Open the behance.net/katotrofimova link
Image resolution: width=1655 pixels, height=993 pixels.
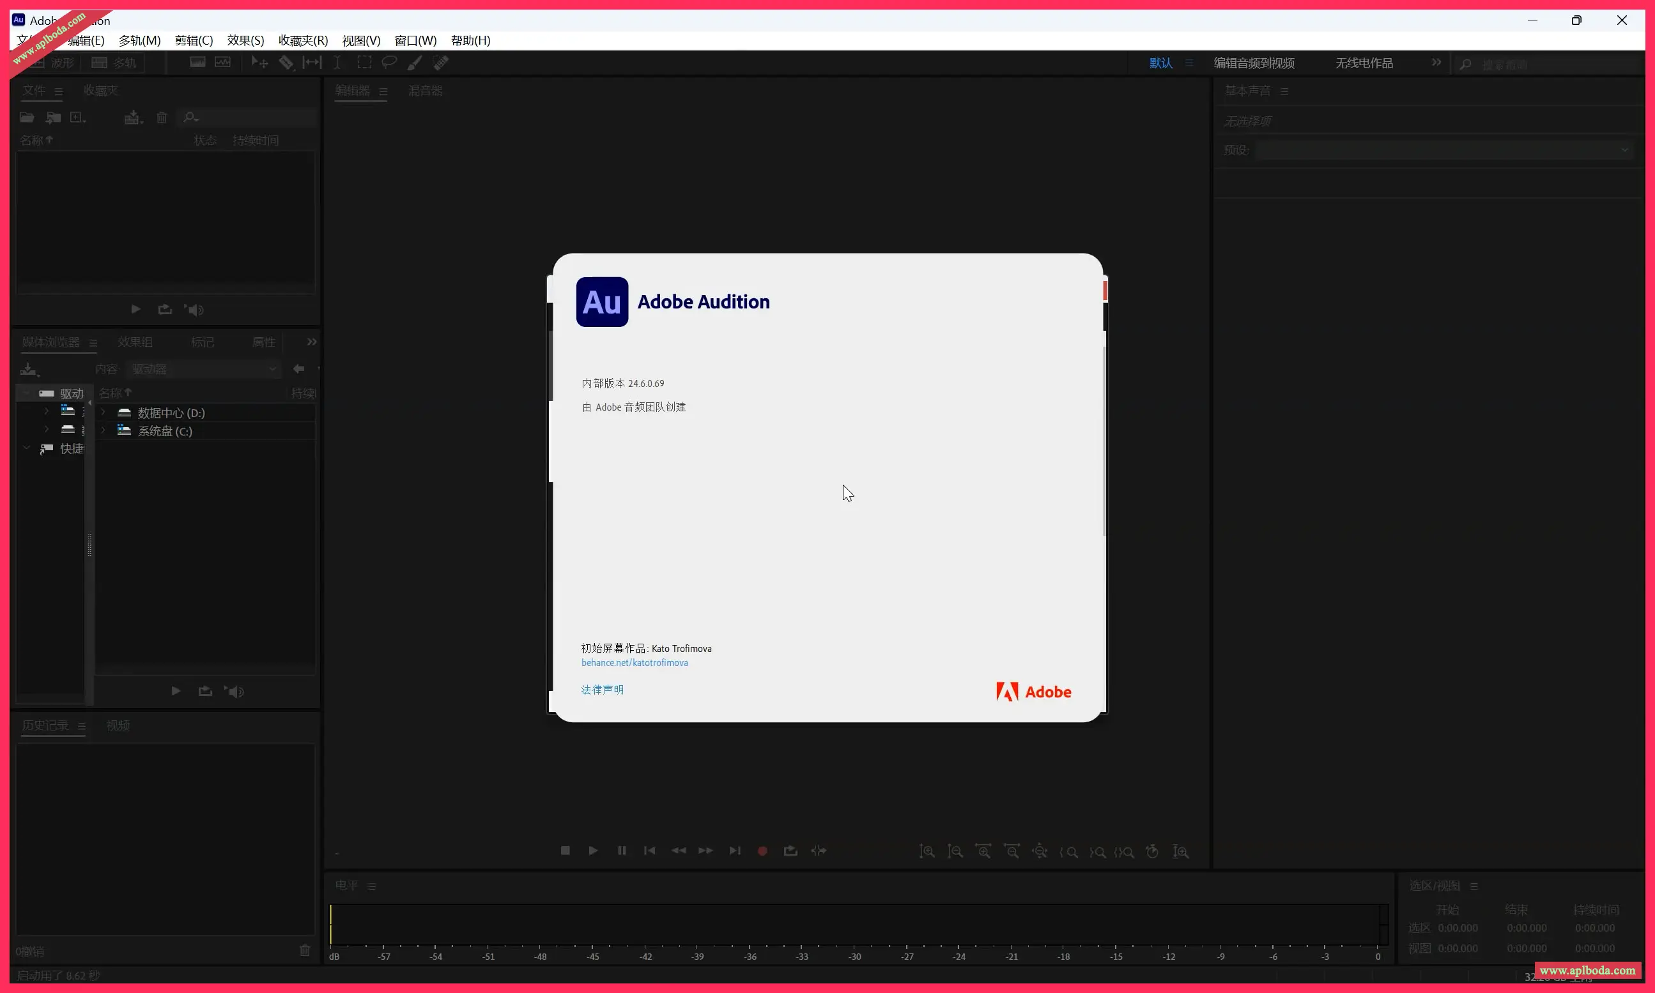[634, 662]
